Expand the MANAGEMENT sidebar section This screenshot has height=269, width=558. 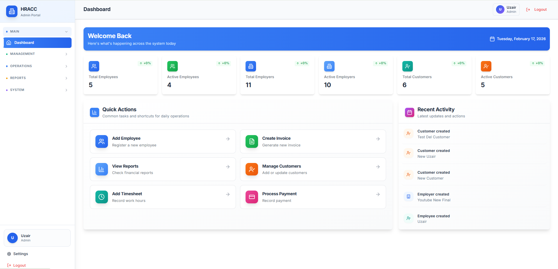tap(37, 54)
